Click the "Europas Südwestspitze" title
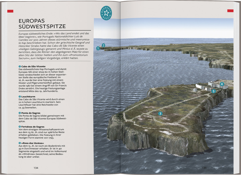Viewport: 241px width, 175px height. 42,23
